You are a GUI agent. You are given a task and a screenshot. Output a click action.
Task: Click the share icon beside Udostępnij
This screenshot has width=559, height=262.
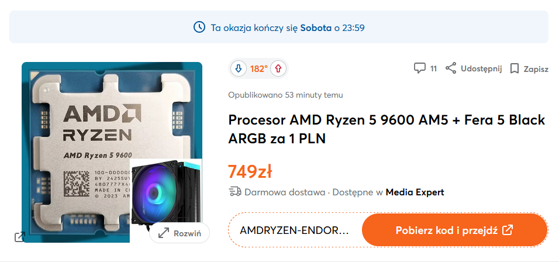[x=451, y=68]
